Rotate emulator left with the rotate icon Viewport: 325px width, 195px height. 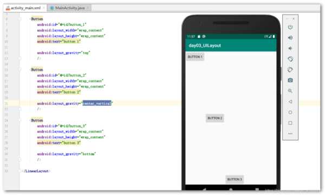(x=290, y=59)
